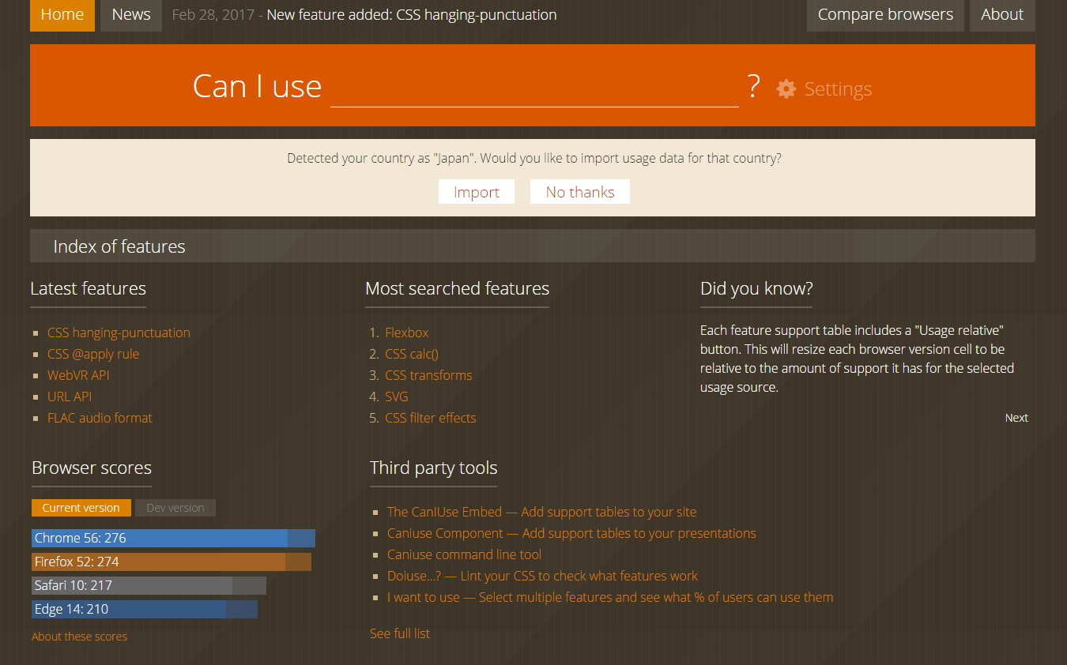The width and height of the screenshot is (1067, 665).
Task: Open the Settings text link
Action: (x=838, y=89)
